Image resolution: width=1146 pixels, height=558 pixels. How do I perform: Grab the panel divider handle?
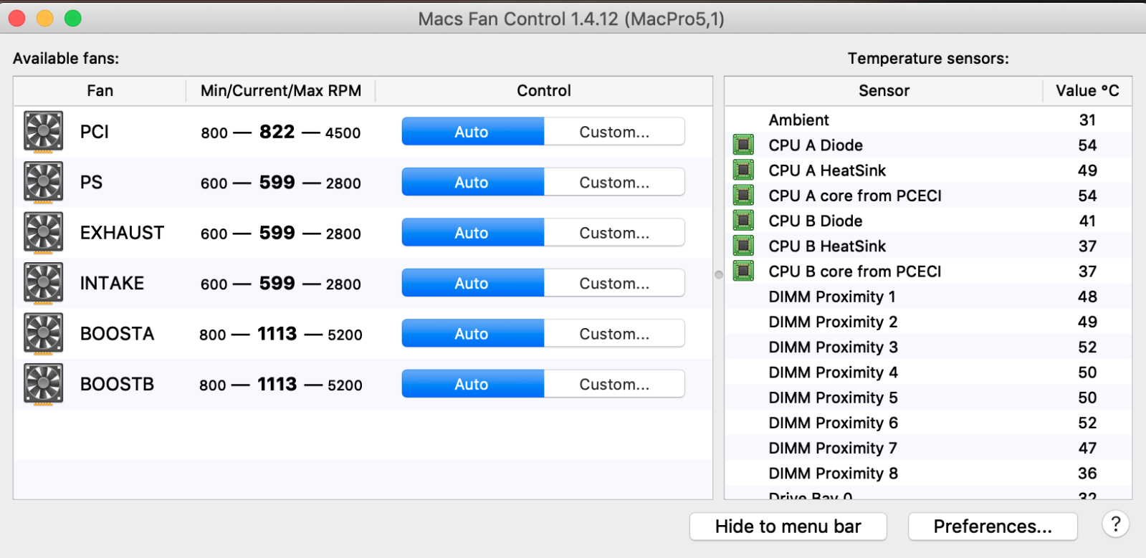(x=719, y=274)
